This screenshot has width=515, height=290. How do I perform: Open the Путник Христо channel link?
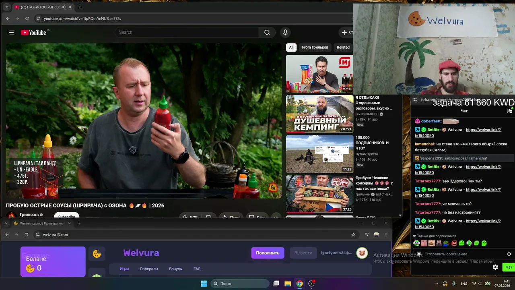[367, 154]
